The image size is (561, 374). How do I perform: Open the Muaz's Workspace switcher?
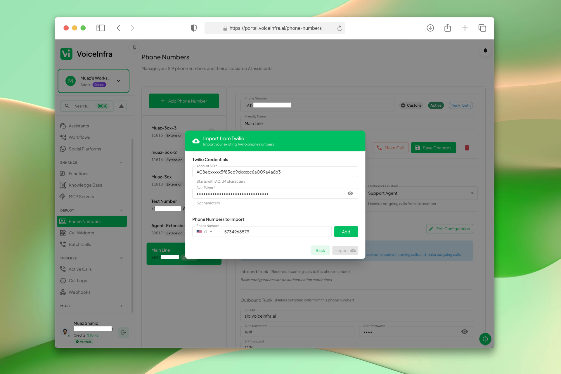click(93, 81)
